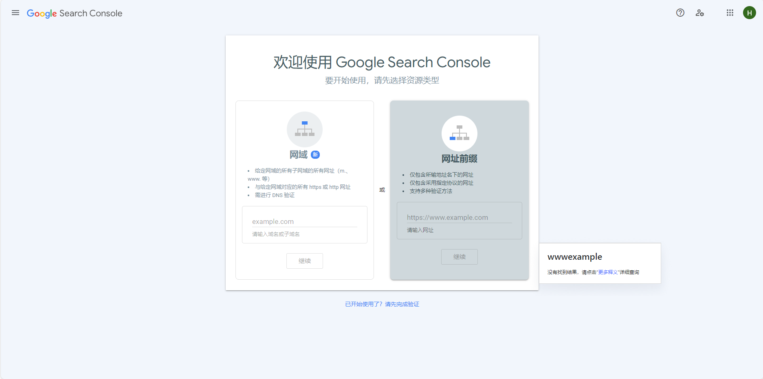Screen dimensions: 763x379
Task: Click the Google Search Console logo
Action: coord(75,13)
